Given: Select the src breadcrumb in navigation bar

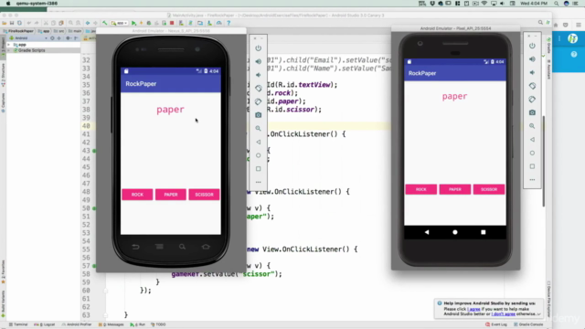Looking at the screenshot, I should [x=59, y=31].
